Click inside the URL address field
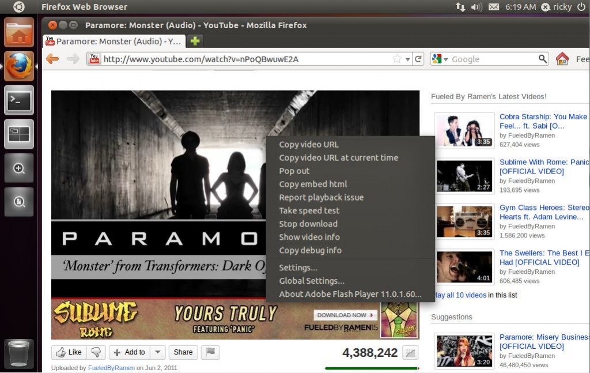 (x=230, y=58)
